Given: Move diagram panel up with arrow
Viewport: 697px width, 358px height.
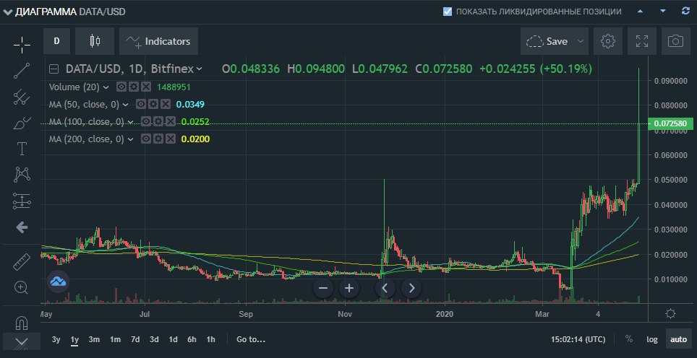Looking at the screenshot, I should click(640, 11).
